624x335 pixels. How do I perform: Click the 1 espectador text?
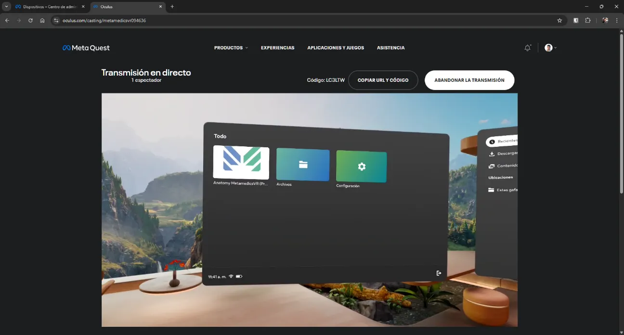pos(146,80)
